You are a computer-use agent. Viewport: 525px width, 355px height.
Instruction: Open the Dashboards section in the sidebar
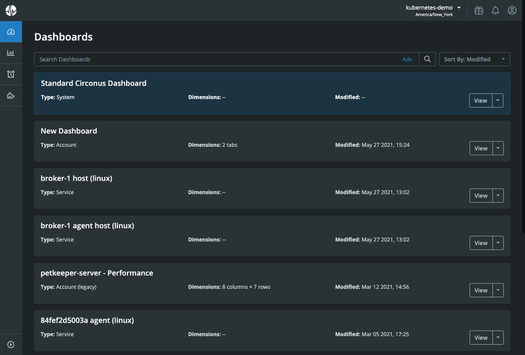coord(11,31)
